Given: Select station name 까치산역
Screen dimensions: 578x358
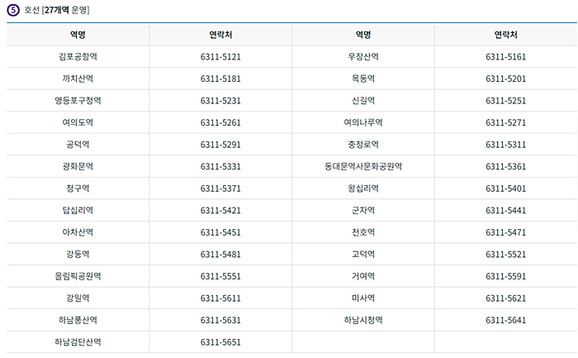Looking at the screenshot, I should point(78,79).
